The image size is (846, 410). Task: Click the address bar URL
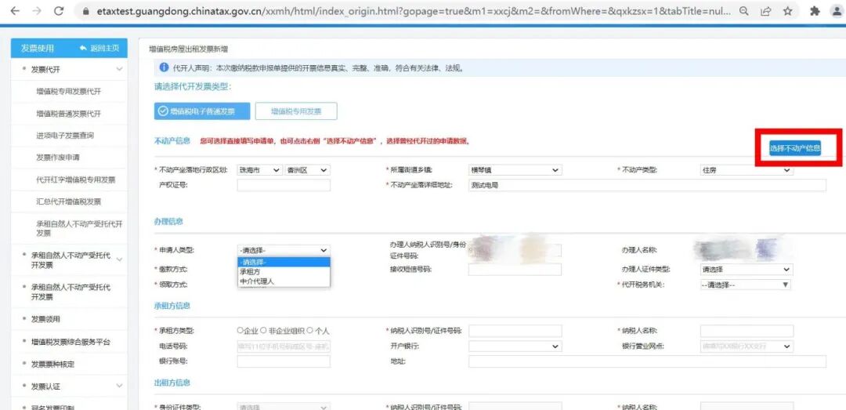(x=414, y=11)
